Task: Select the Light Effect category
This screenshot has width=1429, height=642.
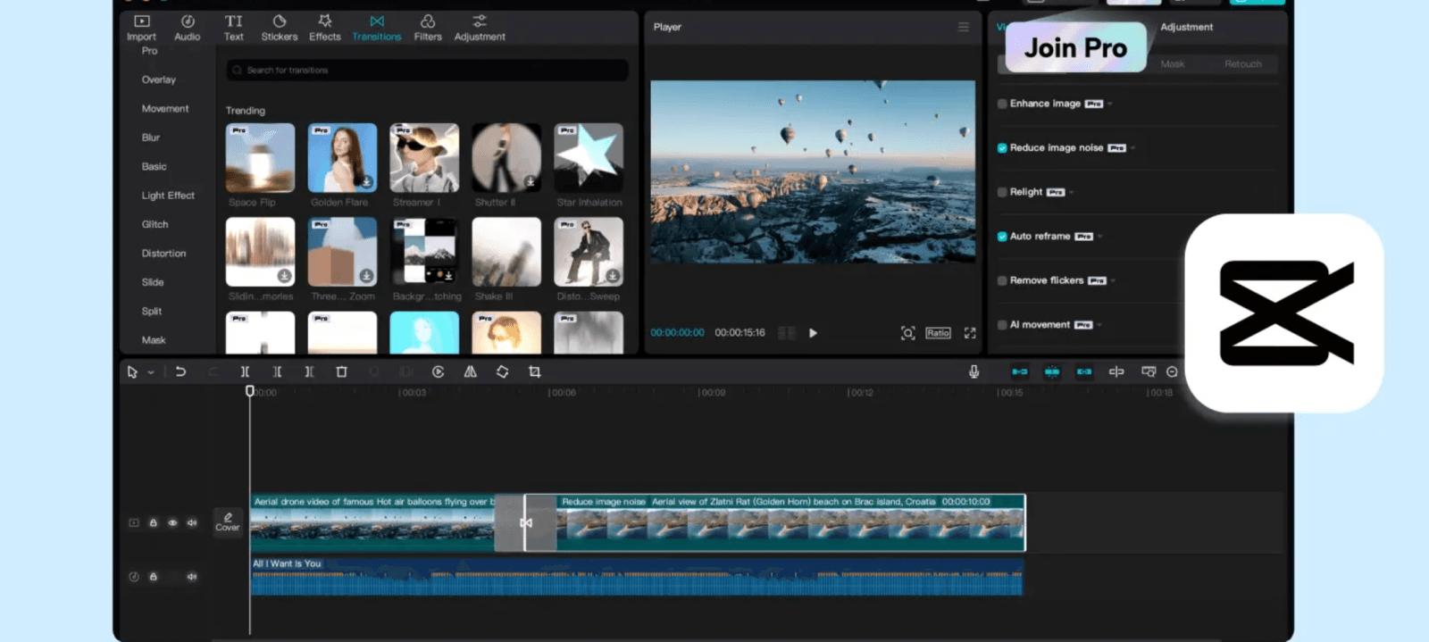Action: [168, 196]
